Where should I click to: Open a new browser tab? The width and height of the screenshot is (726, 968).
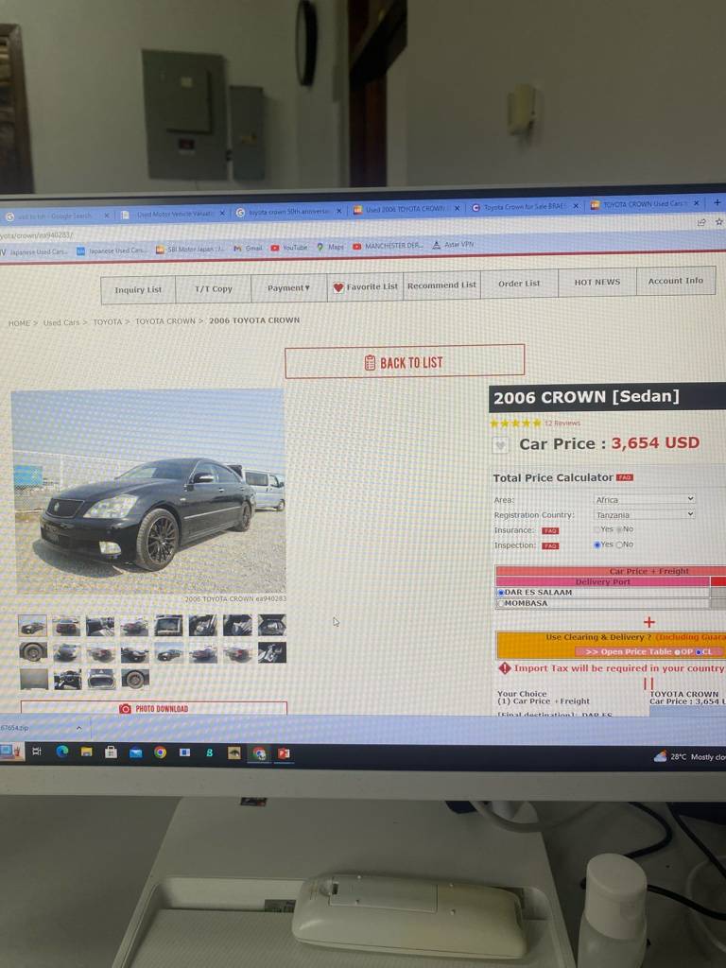[717, 202]
